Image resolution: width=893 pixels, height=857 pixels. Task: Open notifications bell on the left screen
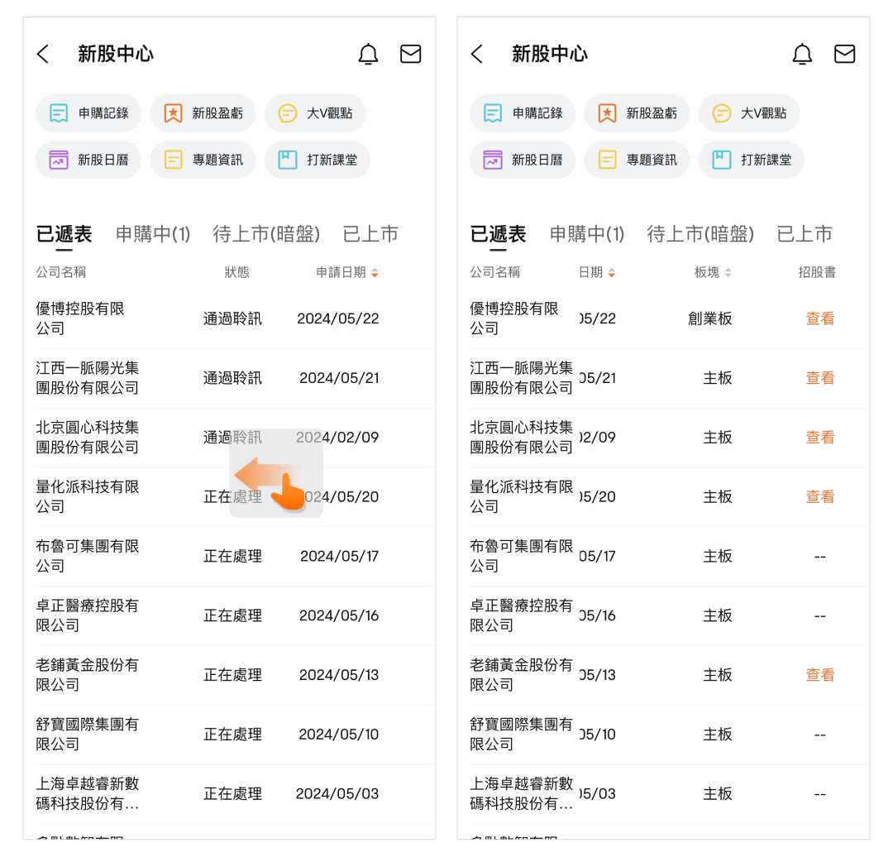click(x=368, y=55)
